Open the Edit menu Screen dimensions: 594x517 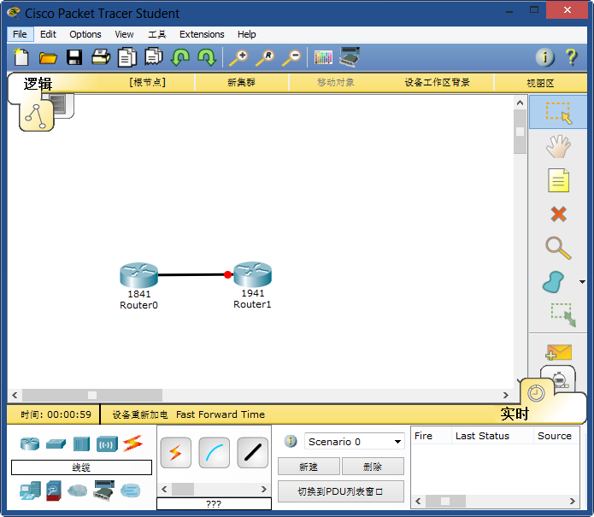[48, 34]
